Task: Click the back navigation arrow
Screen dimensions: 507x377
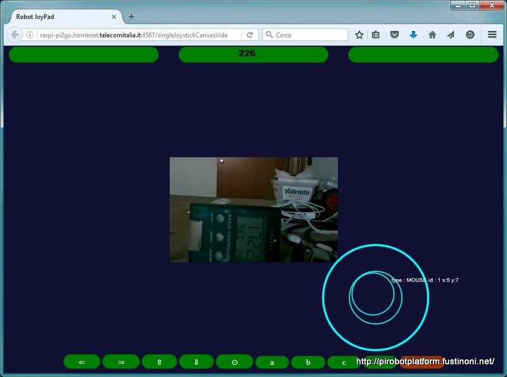Action: point(13,35)
